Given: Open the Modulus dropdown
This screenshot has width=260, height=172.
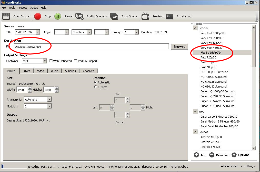Looking at the screenshot, I should pos(49,106).
